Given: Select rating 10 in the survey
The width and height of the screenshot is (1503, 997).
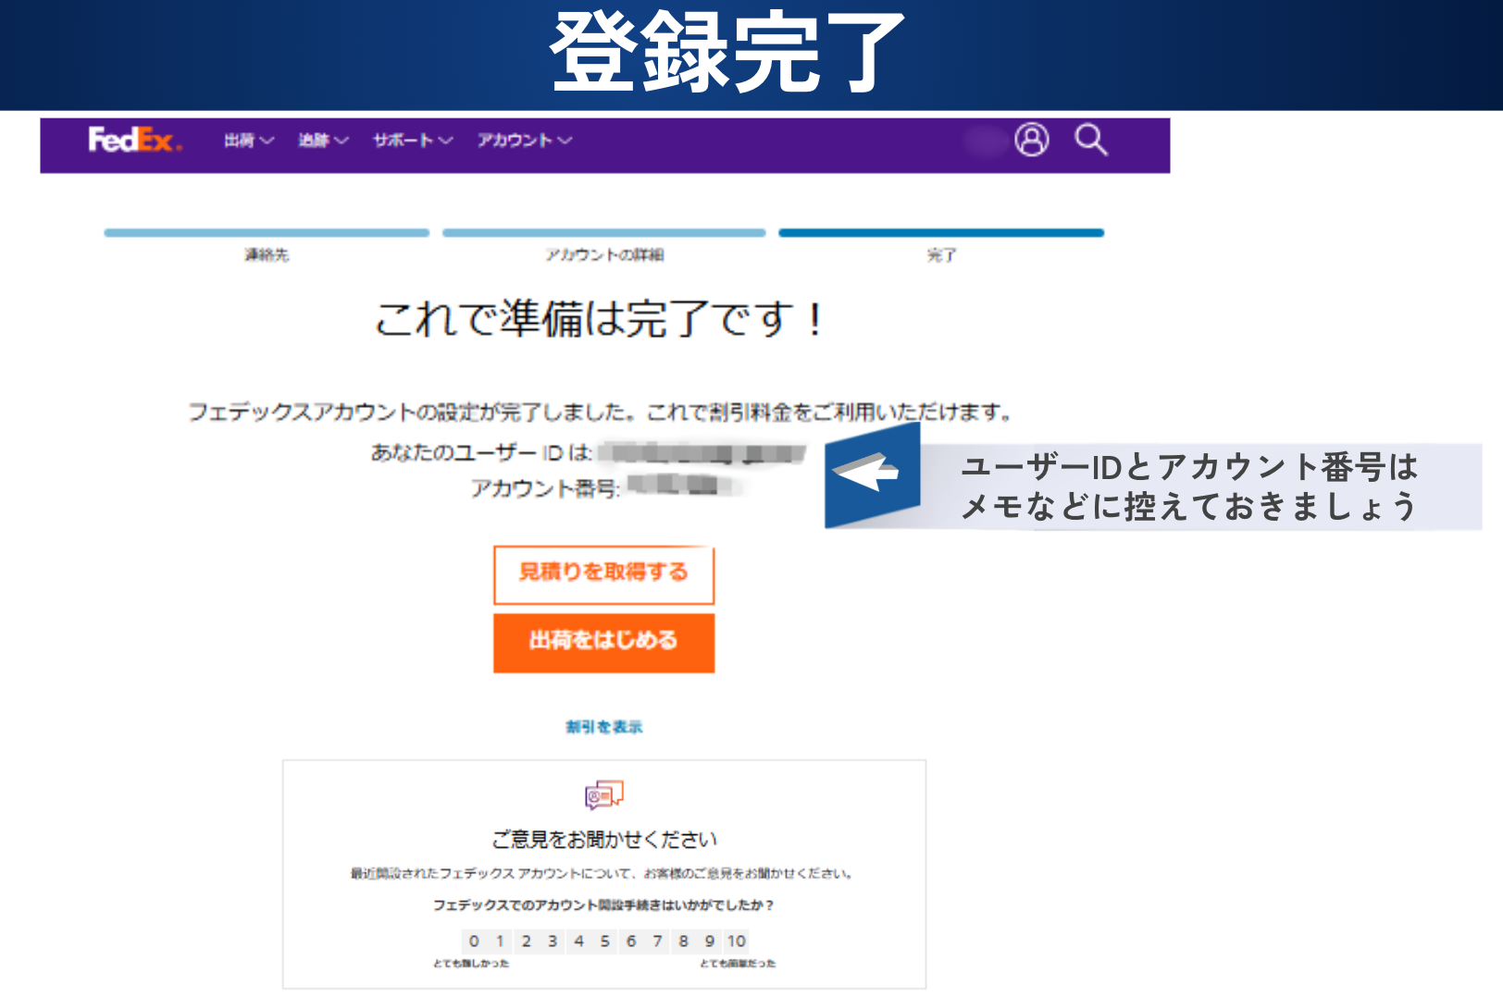Looking at the screenshot, I should [737, 942].
